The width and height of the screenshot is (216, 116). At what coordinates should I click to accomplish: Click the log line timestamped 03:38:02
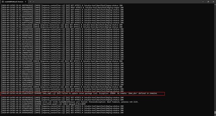[x=62, y=35]
